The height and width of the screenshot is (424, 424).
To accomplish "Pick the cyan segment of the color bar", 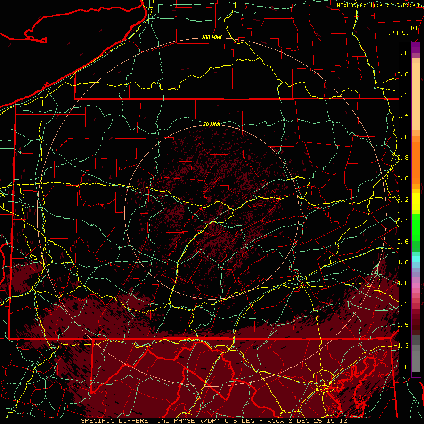I will pos(416,259).
